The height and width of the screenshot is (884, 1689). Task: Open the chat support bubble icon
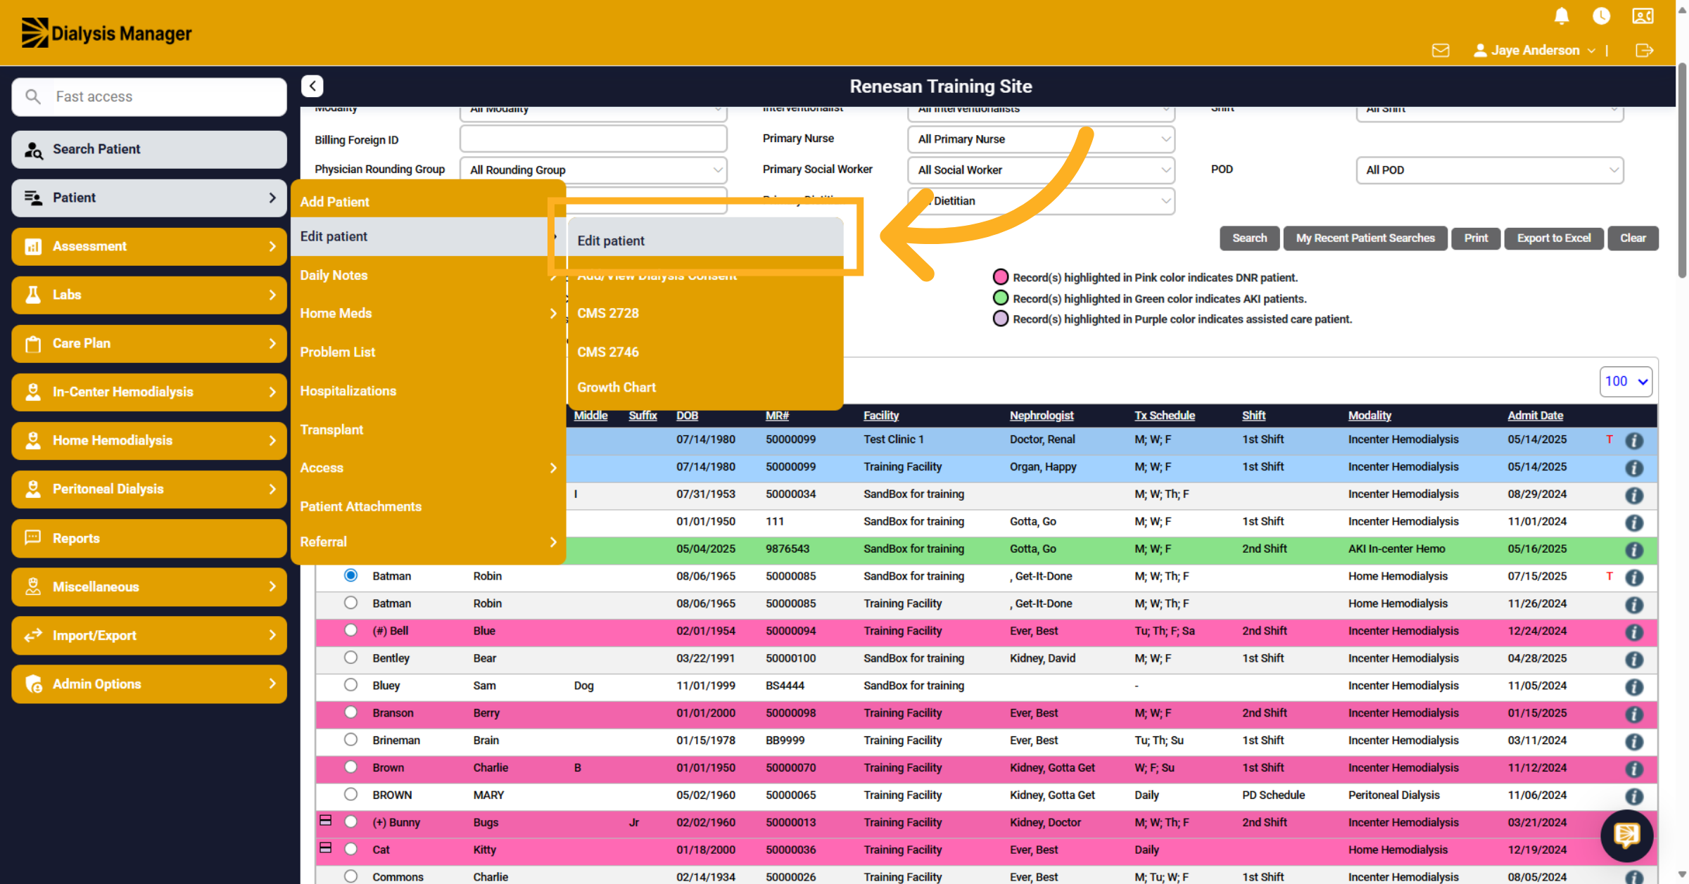[1626, 835]
